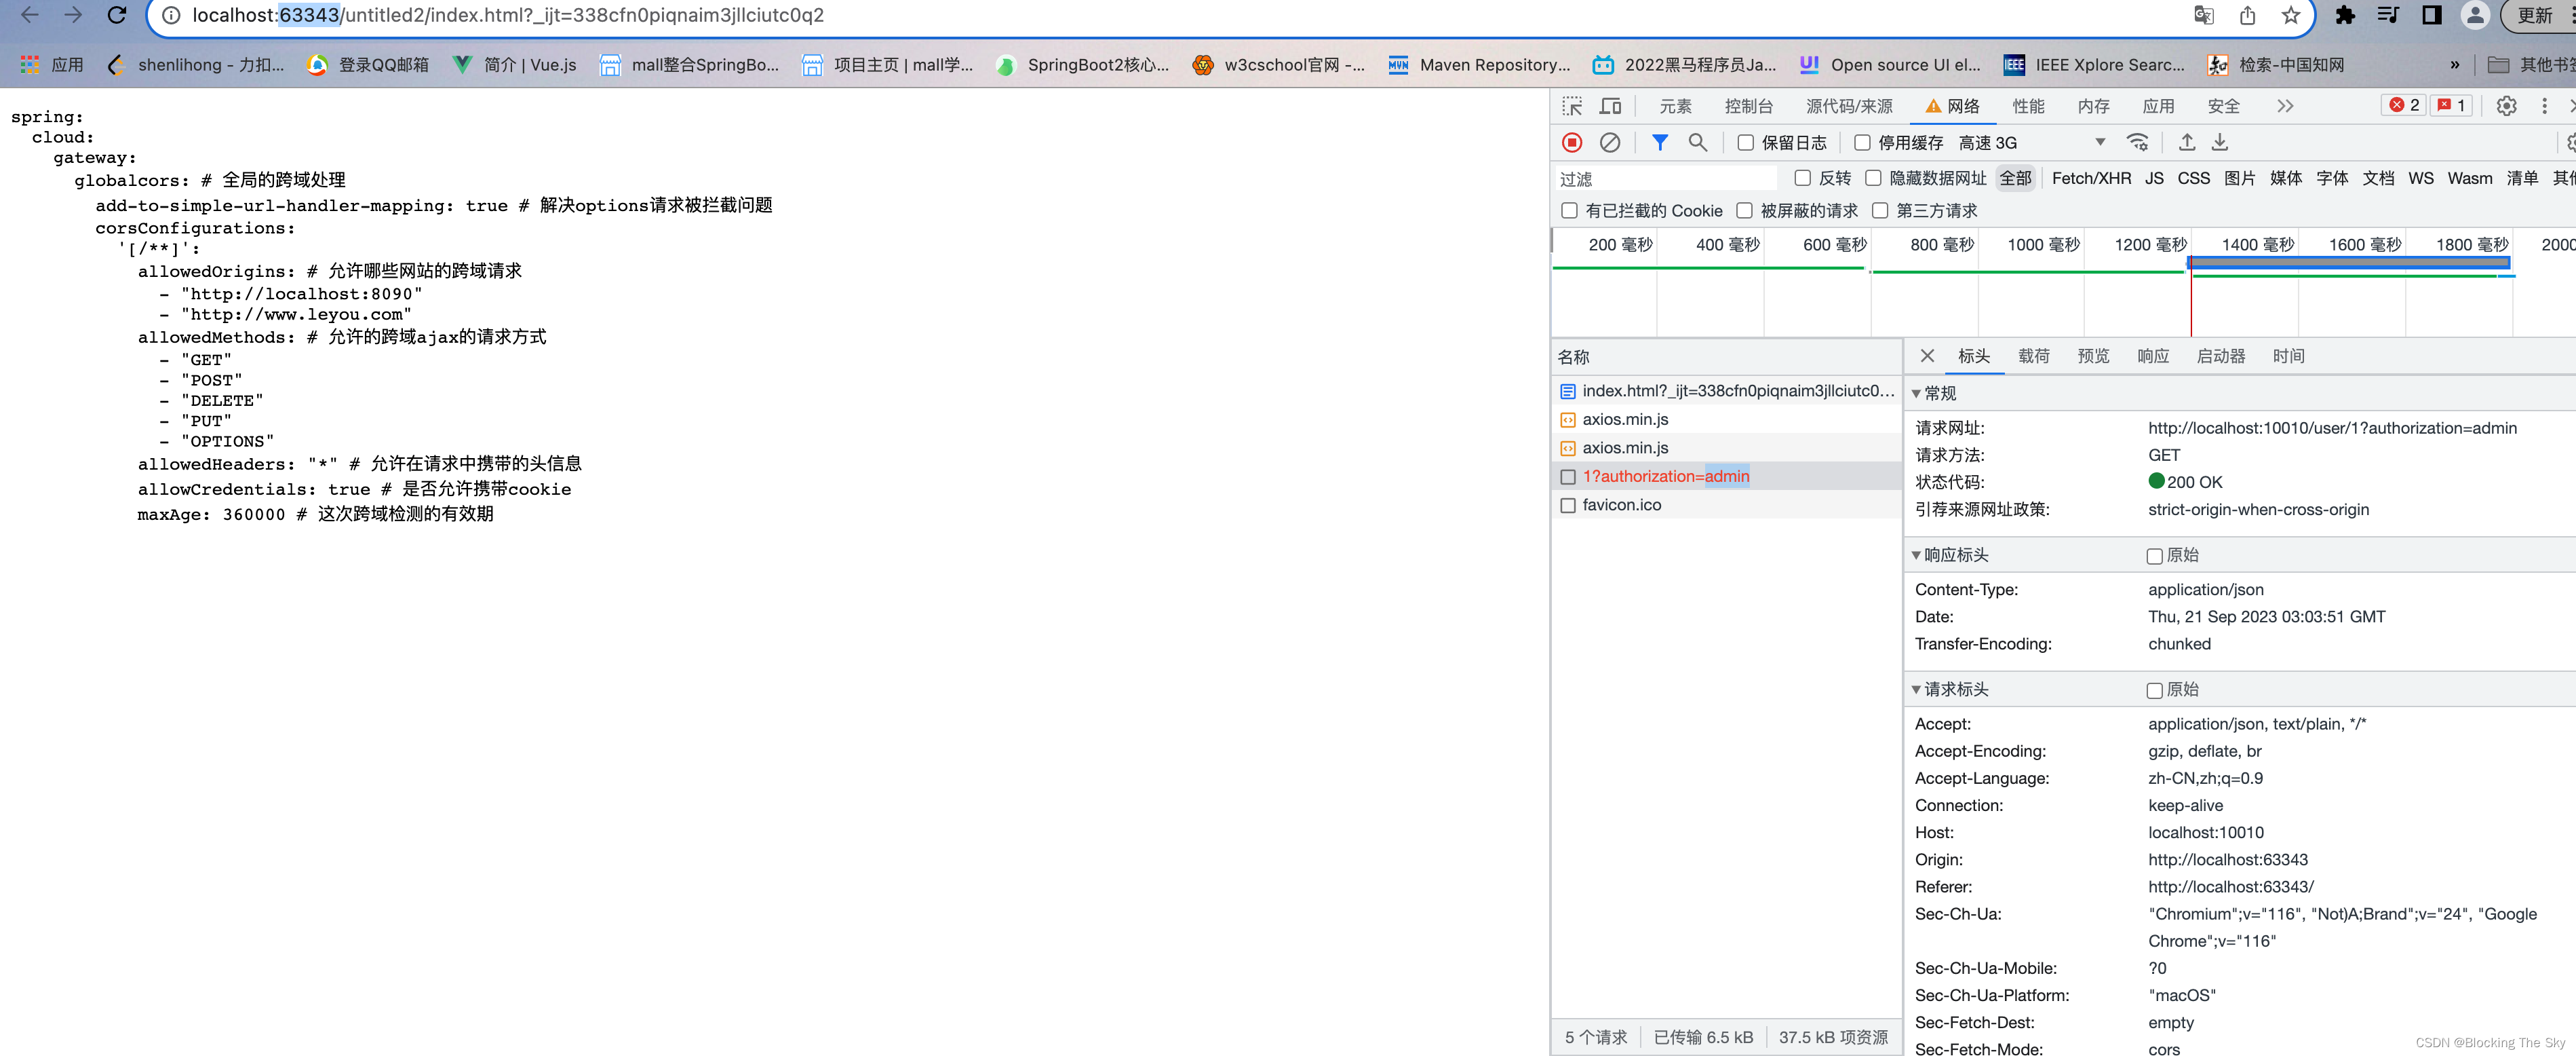The width and height of the screenshot is (2576, 1056).
Task: Check 有已拦截的 Cookie option
Action: [x=1570, y=210]
